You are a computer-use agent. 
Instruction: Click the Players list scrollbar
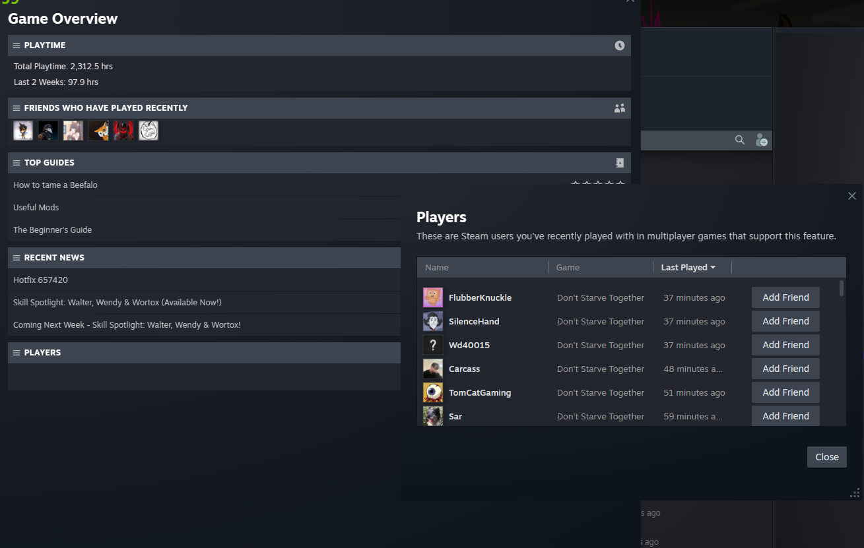pos(841,288)
